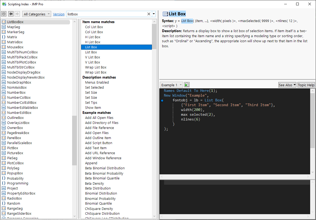The width and height of the screenshot is (316, 220).
Task: Select the highlighted List Box result
Action: click(x=116, y=47)
